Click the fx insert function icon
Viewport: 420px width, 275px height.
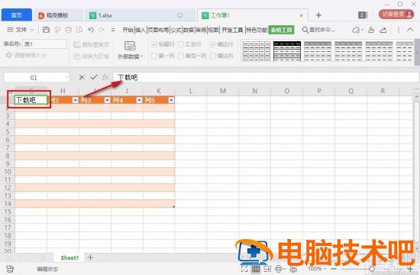click(x=105, y=77)
